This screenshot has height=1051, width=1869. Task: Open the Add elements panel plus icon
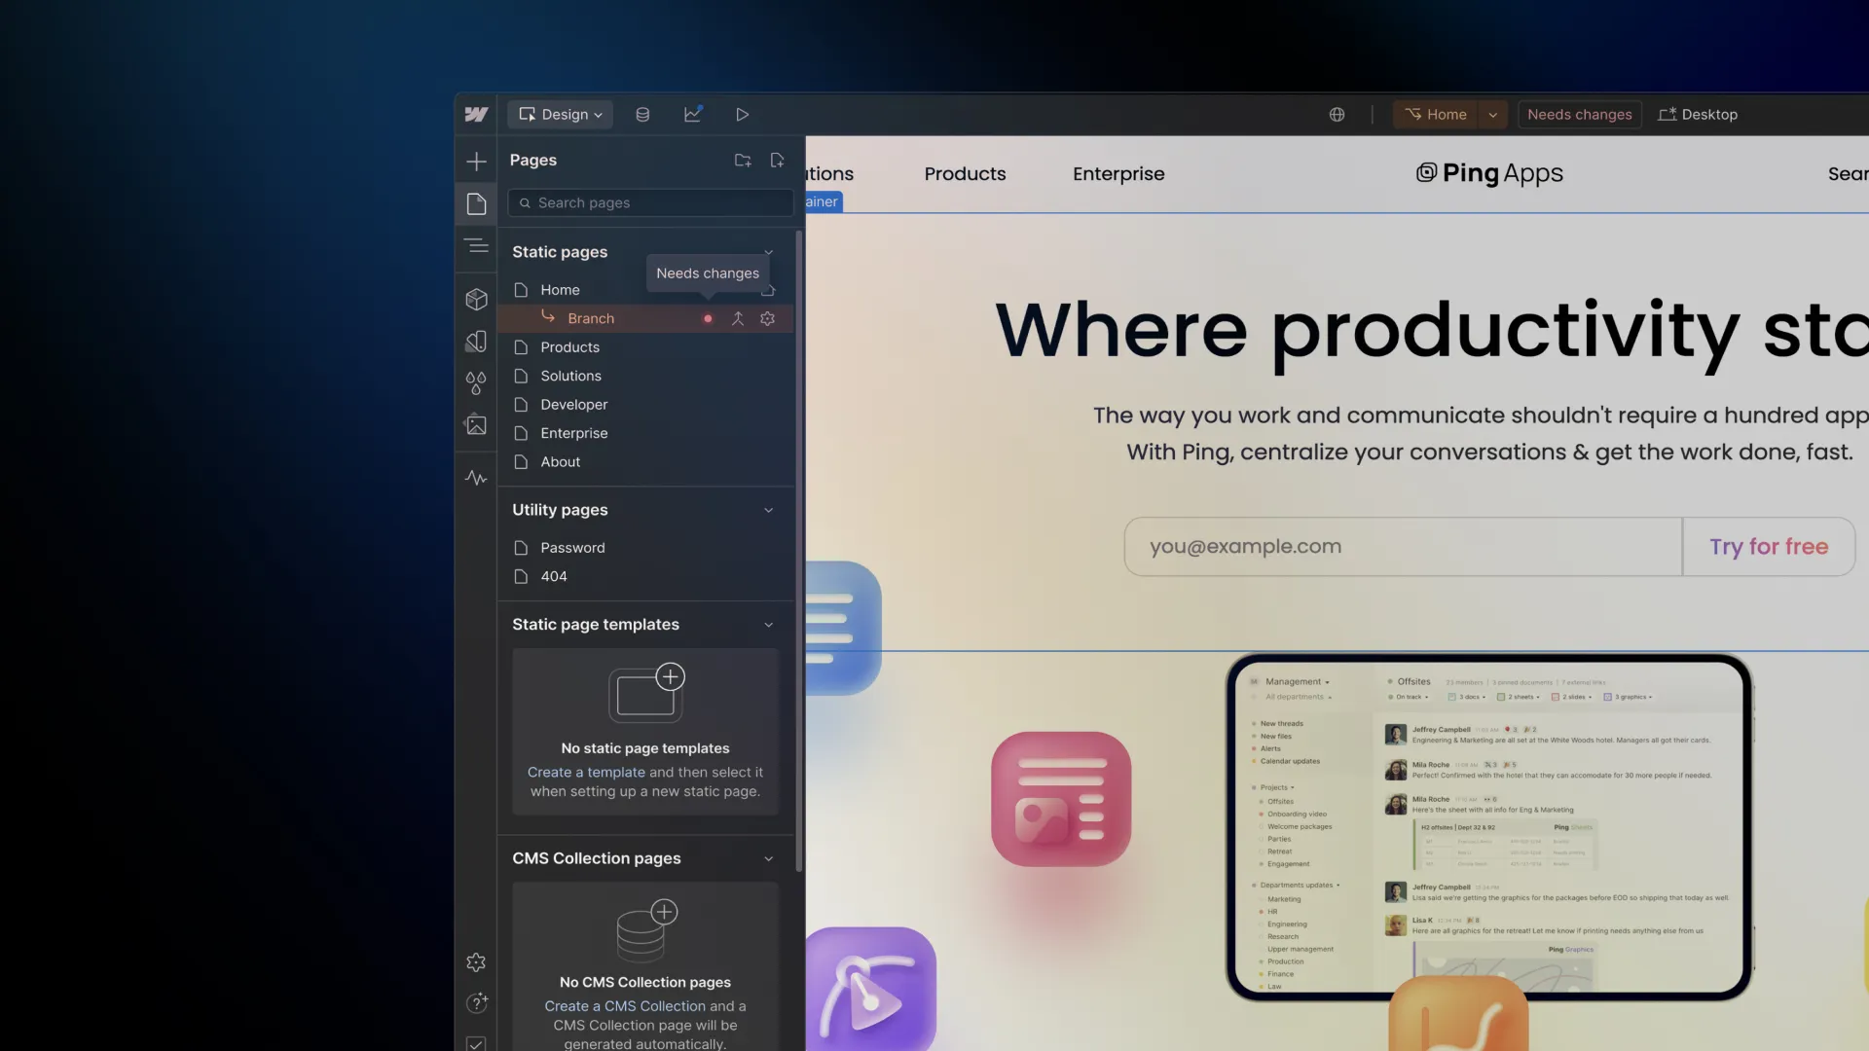(476, 162)
